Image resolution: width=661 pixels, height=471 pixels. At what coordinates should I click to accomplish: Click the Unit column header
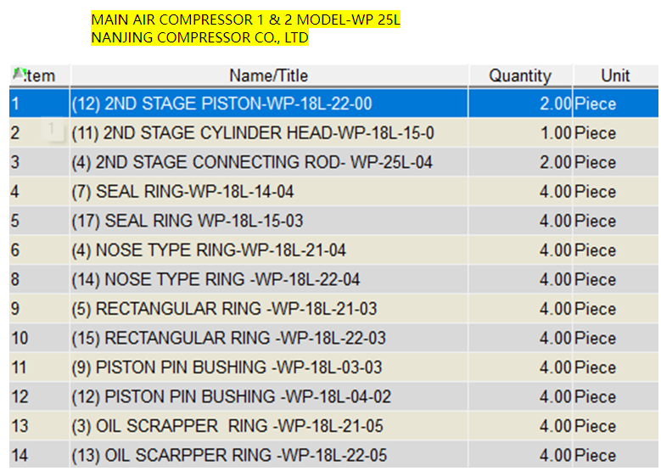click(615, 76)
